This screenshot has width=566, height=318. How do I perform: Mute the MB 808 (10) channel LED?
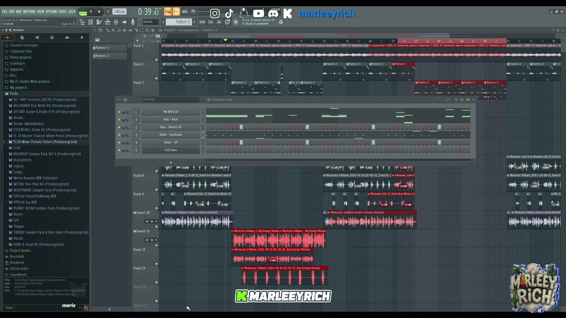(119, 112)
